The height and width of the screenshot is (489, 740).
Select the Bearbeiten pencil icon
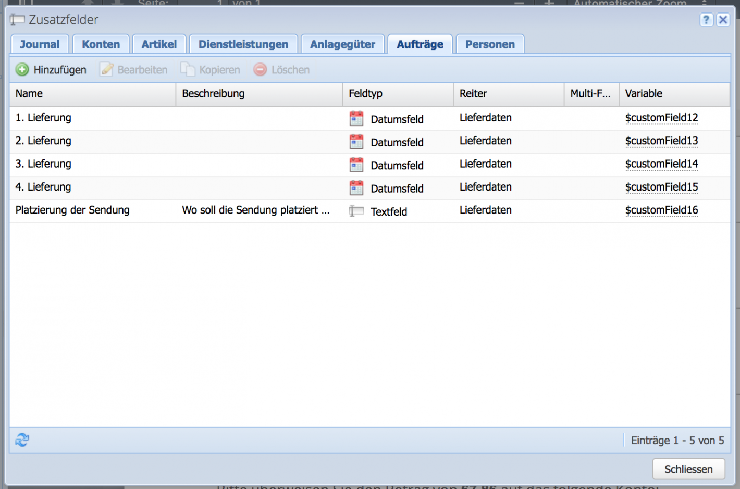pyautogui.click(x=106, y=69)
